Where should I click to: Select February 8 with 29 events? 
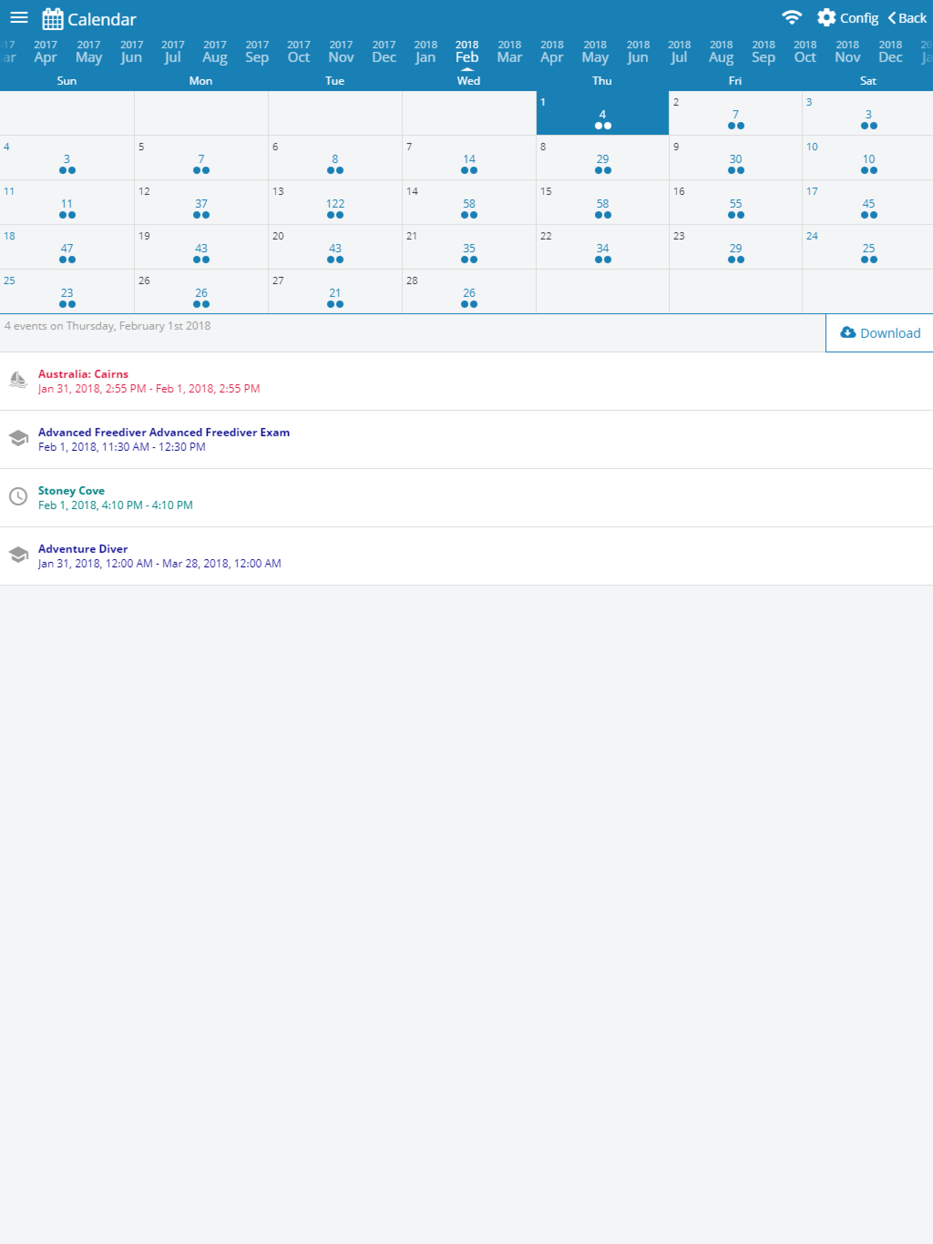click(603, 158)
